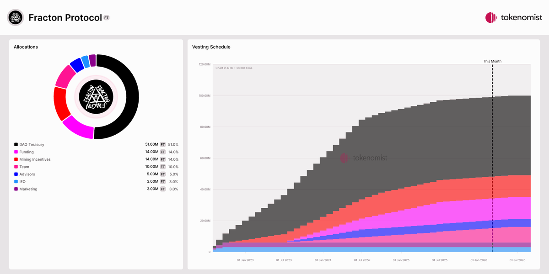Click the IEO legend color swatch
Viewport: 549px width, 274px height.
(x=16, y=182)
